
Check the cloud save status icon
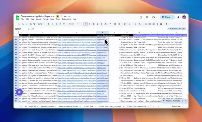tap(69, 16)
